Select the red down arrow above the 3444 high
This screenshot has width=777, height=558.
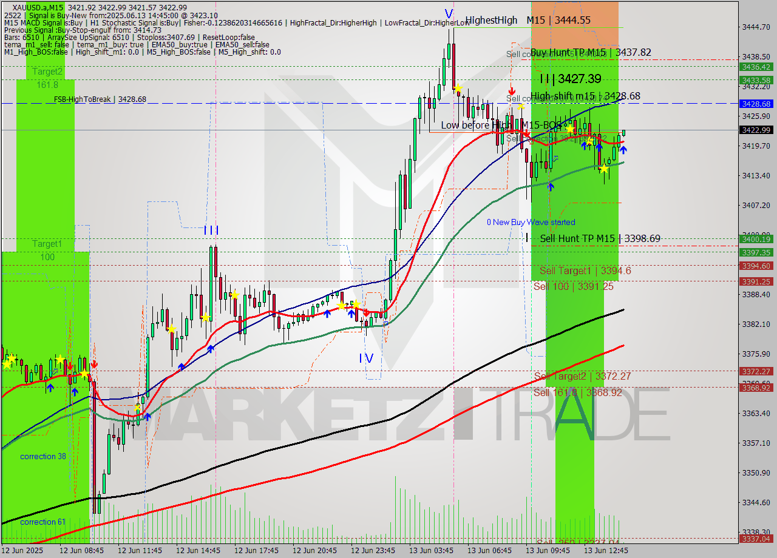pos(512,90)
